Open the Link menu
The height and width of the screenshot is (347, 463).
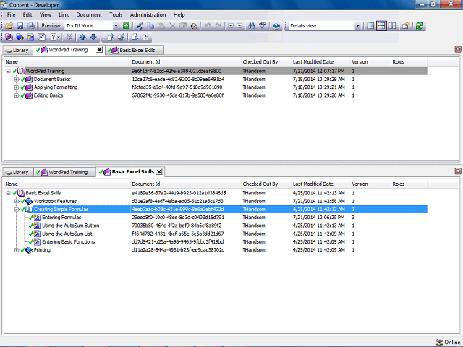click(64, 14)
